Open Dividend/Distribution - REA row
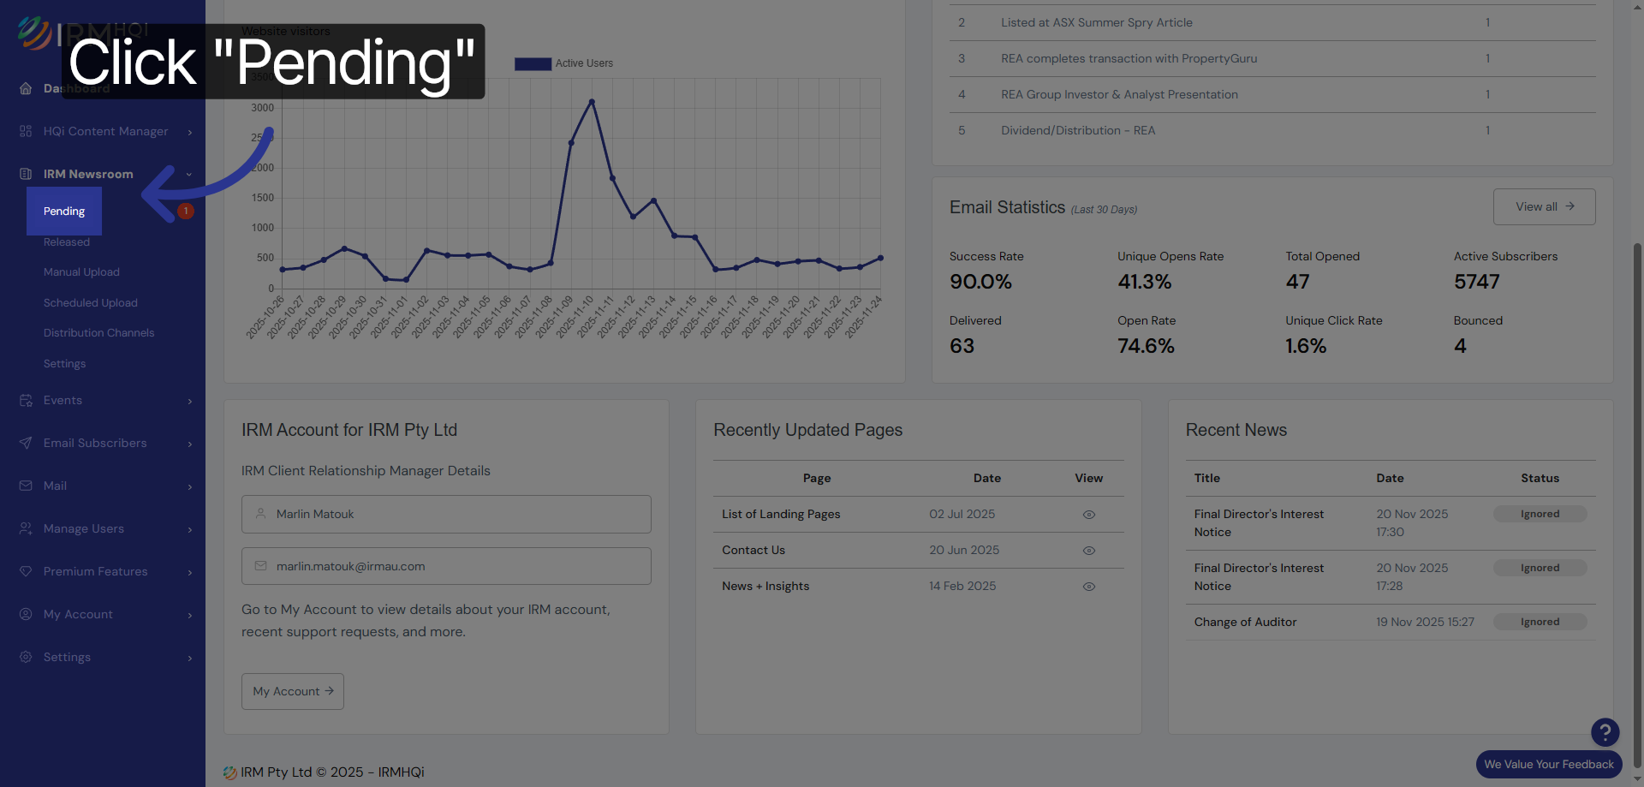 point(1272,130)
